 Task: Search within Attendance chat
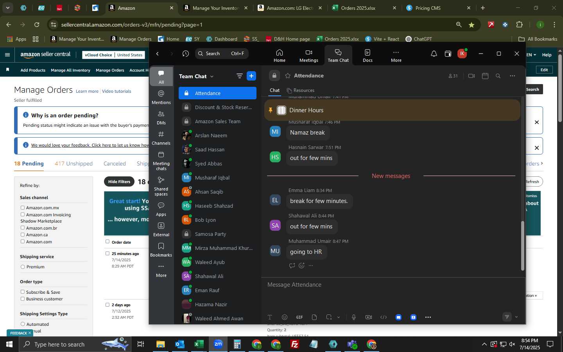498,76
